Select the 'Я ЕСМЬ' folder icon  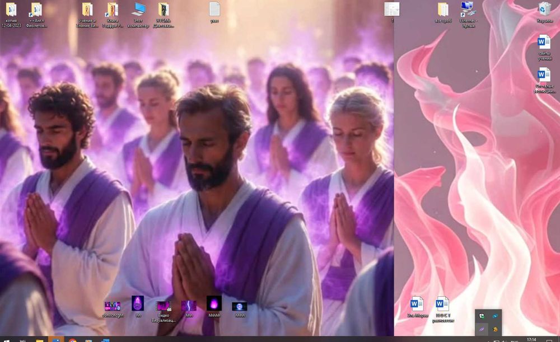pos(164,10)
